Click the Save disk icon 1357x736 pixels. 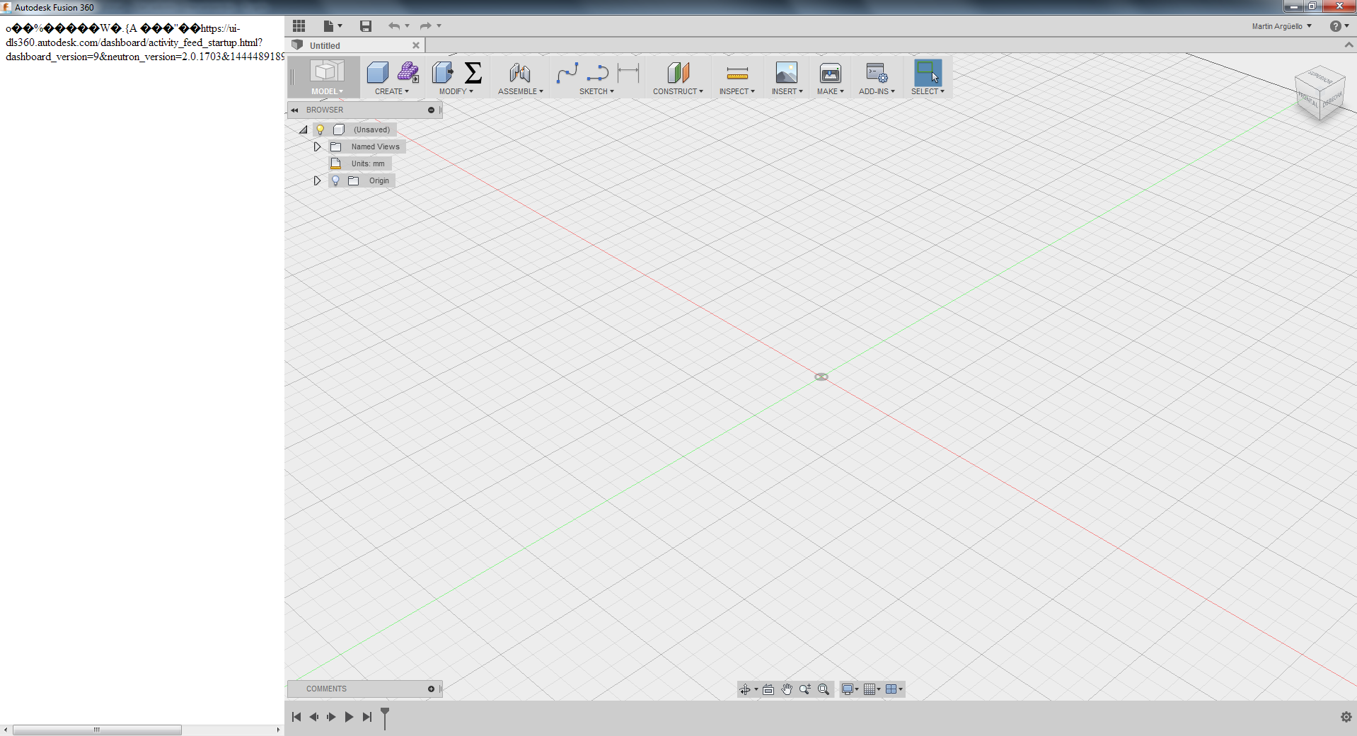click(x=366, y=26)
